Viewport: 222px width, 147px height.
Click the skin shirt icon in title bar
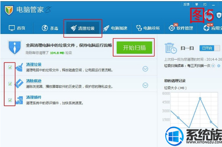tap(196, 5)
